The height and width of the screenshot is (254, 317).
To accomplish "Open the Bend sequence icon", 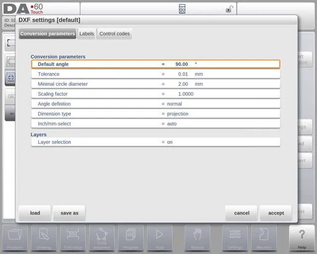I will point(102,237).
